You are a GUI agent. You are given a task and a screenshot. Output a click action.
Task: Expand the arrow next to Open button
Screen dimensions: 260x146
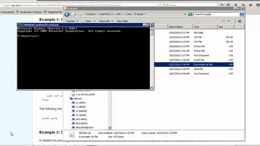(95, 21)
